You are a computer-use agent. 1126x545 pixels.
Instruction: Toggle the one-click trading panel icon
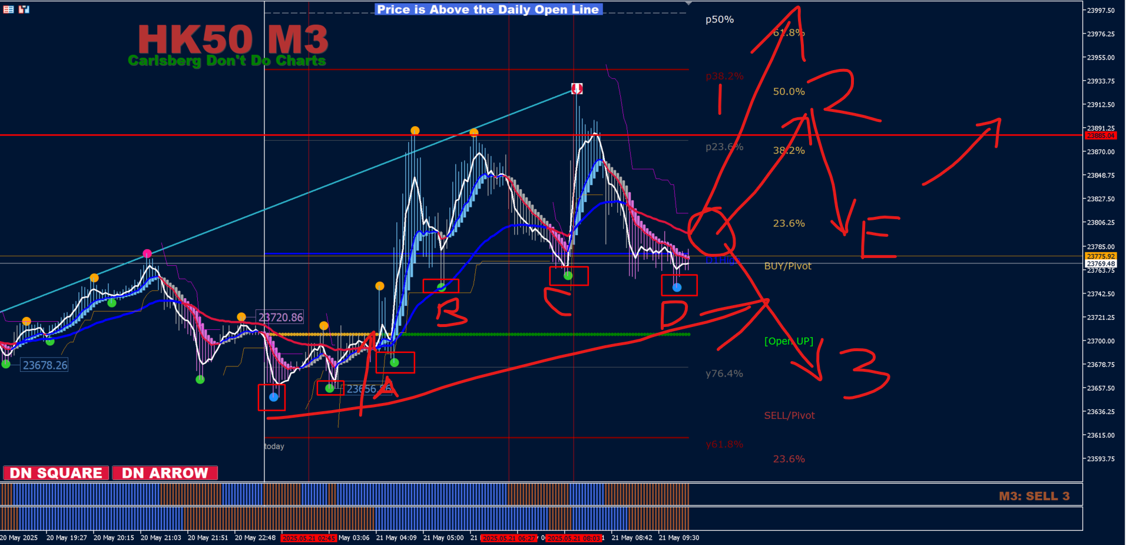[24, 9]
